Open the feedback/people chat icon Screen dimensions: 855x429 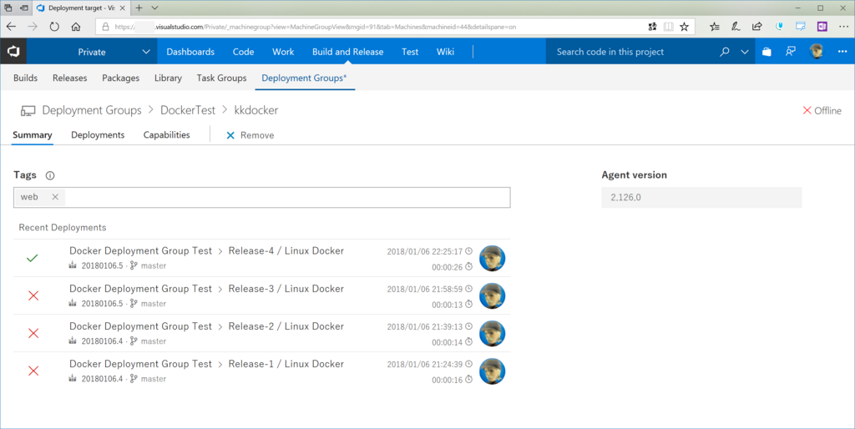pos(790,51)
